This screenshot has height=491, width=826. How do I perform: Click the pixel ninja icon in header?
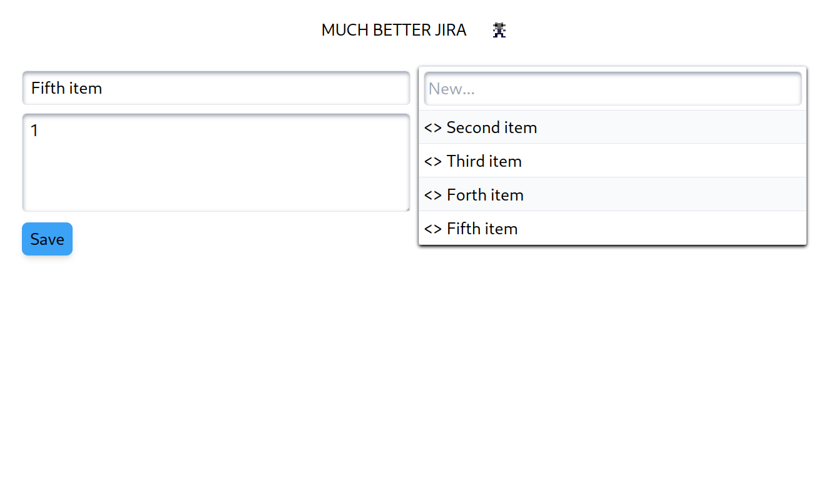click(499, 29)
